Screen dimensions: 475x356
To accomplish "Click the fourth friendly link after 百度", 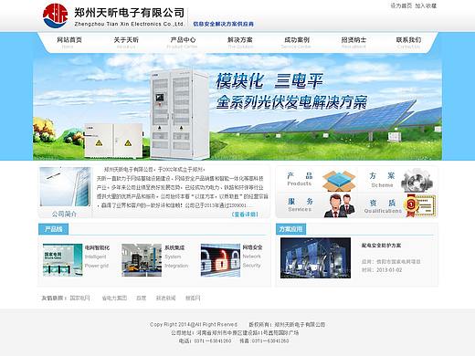I will (x=165, y=298).
